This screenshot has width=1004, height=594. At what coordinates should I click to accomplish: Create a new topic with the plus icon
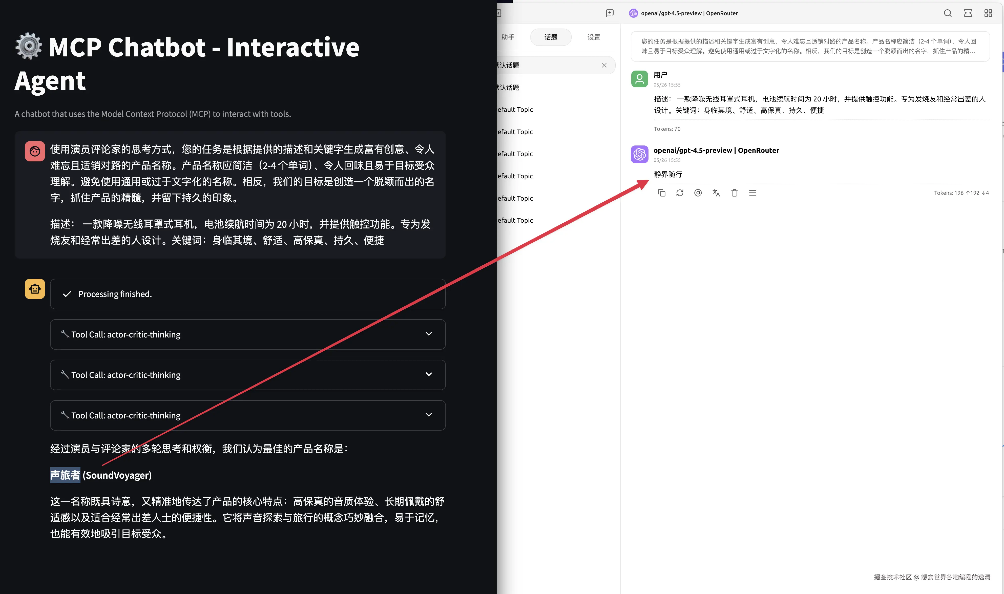[609, 13]
